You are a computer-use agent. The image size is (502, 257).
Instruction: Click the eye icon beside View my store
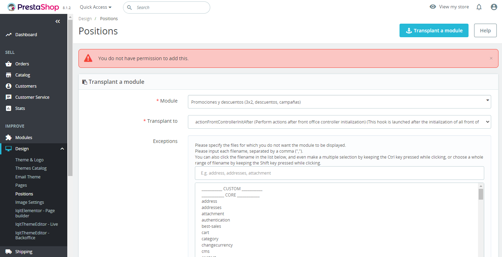tap(433, 7)
